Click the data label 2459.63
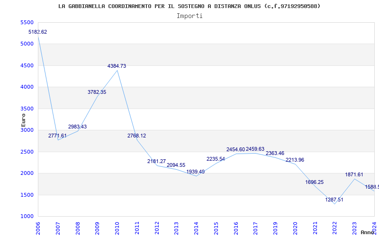 pos(255,149)
